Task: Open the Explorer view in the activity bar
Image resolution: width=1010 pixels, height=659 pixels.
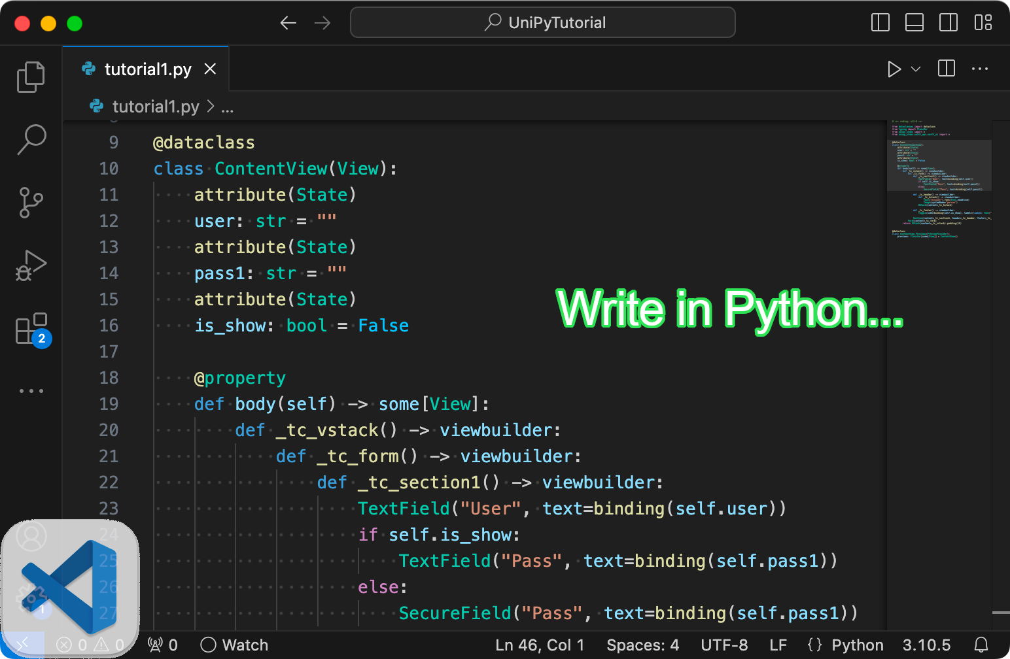Action: 31,76
